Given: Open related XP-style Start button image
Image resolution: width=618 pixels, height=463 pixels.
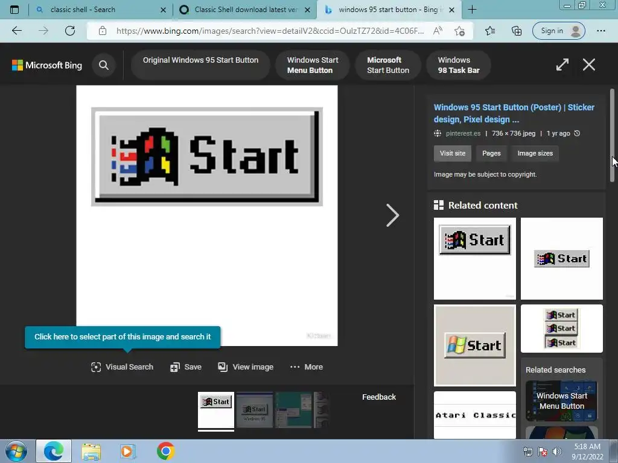Looking at the screenshot, I should (x=474, y=345).
